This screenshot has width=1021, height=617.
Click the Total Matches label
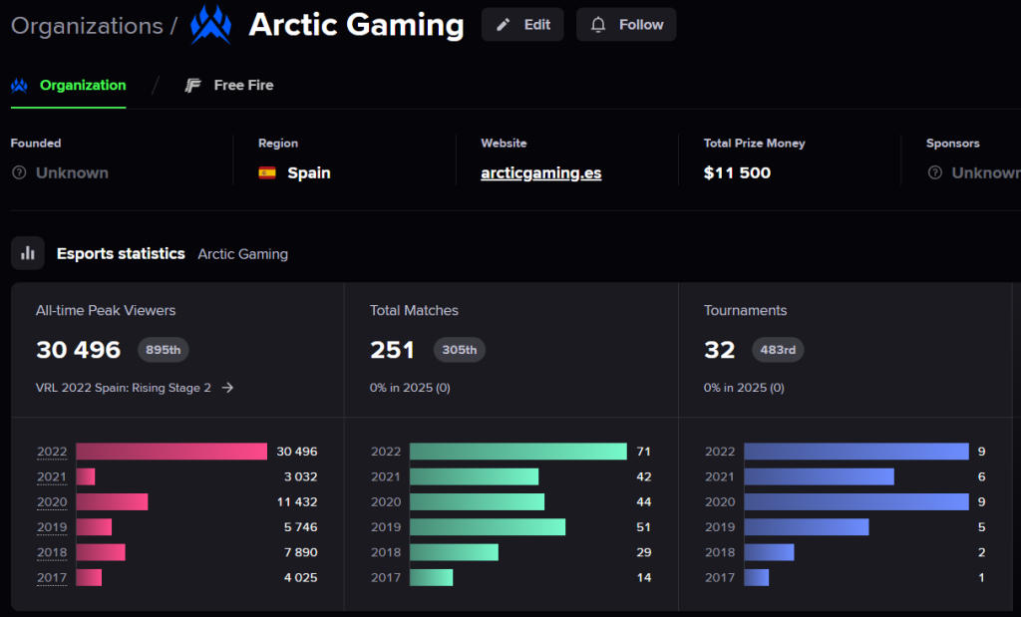(x=414, y=310)
